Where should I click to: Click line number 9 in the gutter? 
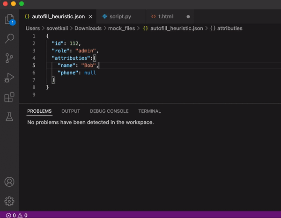pos(34,94)
